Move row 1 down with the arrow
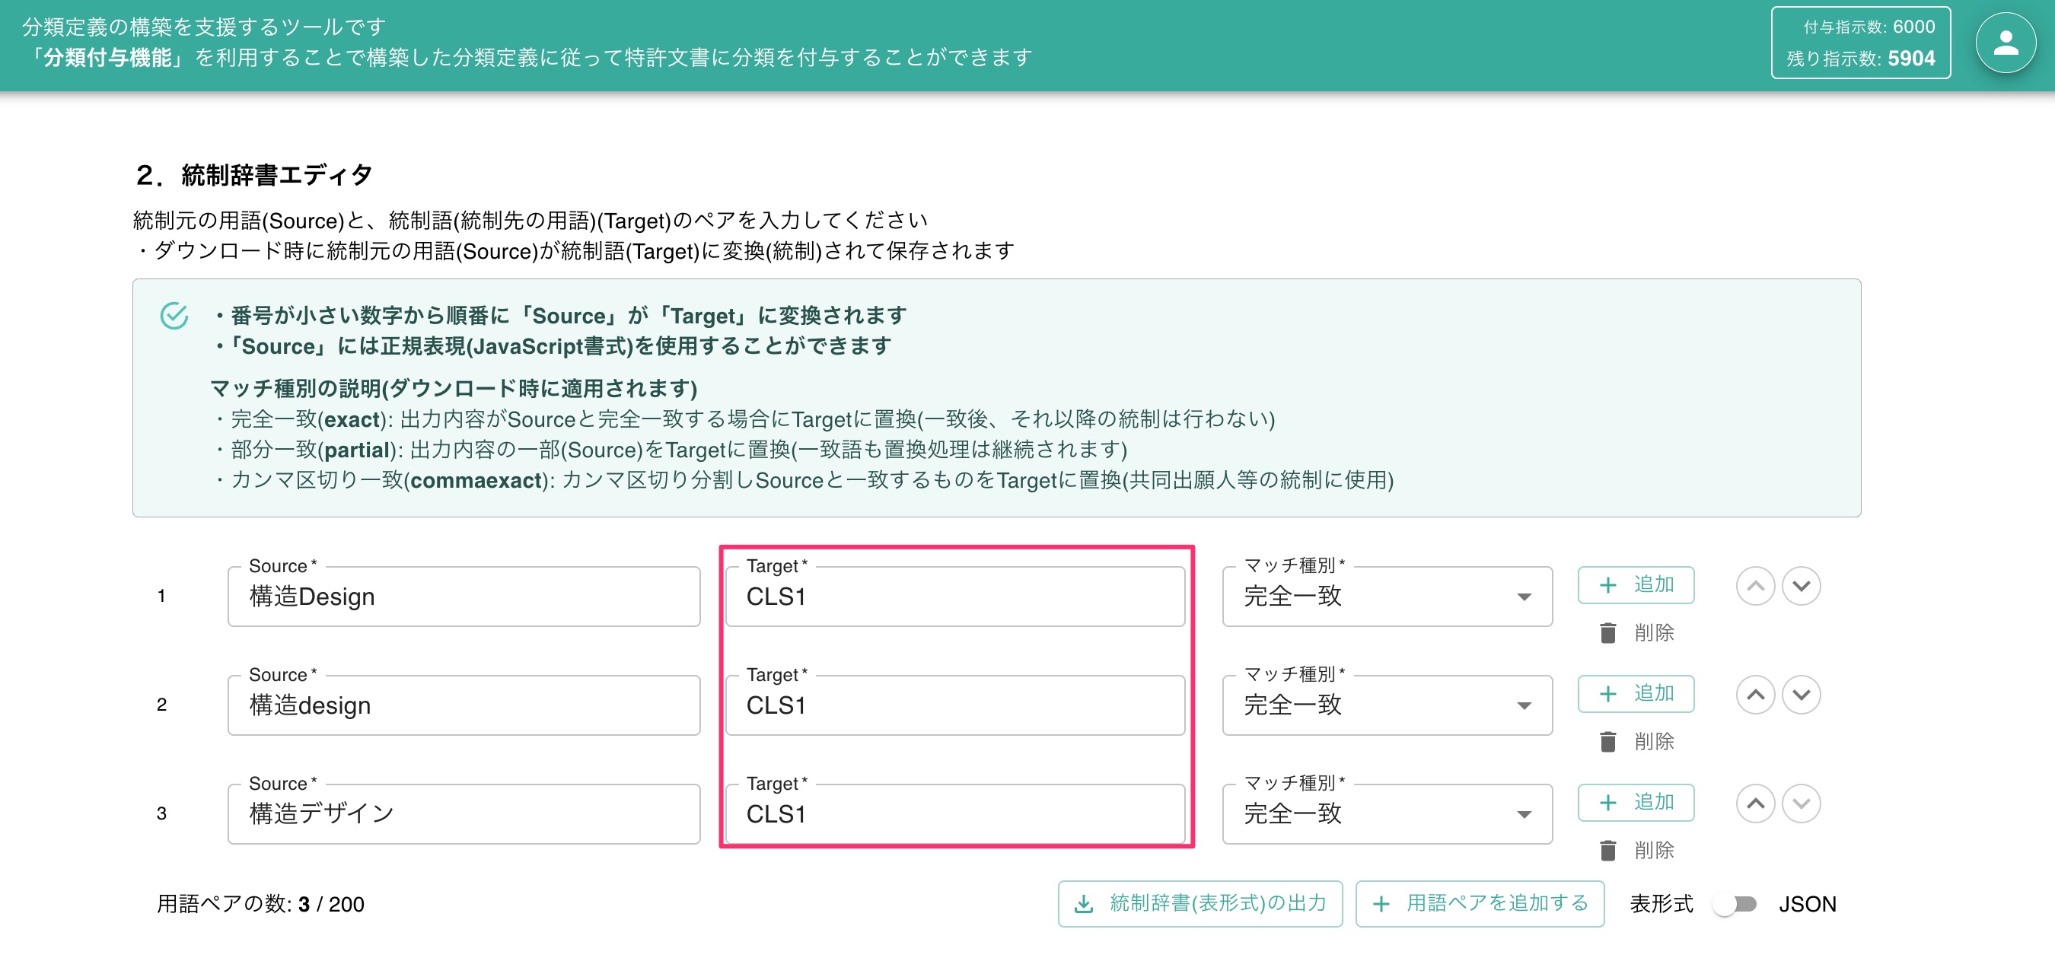 (1802, 586)
